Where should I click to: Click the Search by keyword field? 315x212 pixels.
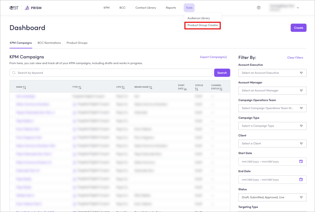[111, 73]
